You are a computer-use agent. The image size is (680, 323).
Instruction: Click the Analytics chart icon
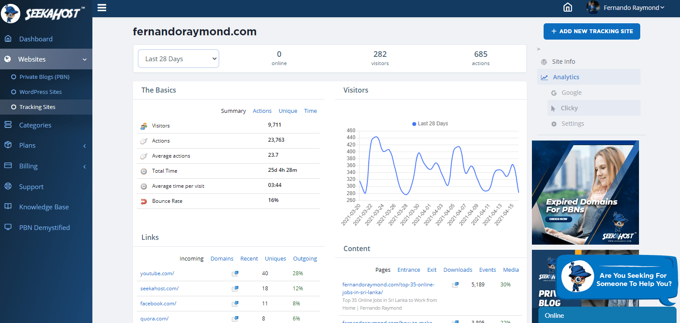[x=544, y=78]
